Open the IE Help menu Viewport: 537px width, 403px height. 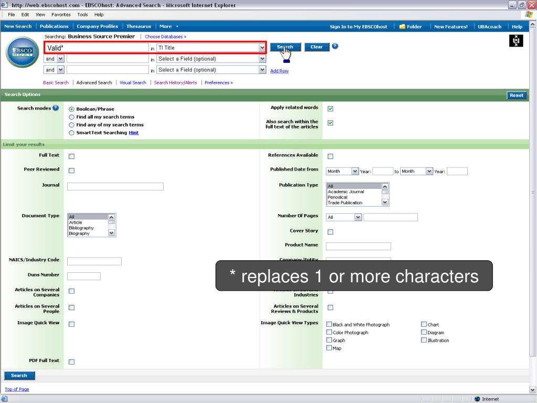click(99, 14)
